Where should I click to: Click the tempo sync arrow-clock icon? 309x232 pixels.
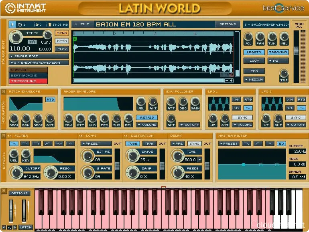tap(32, 41)
